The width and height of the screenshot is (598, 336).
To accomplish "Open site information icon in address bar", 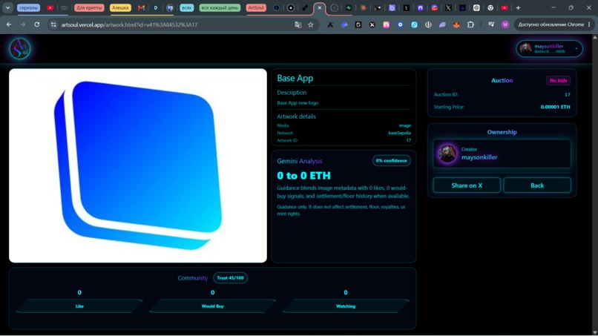I will click(53, 24).
